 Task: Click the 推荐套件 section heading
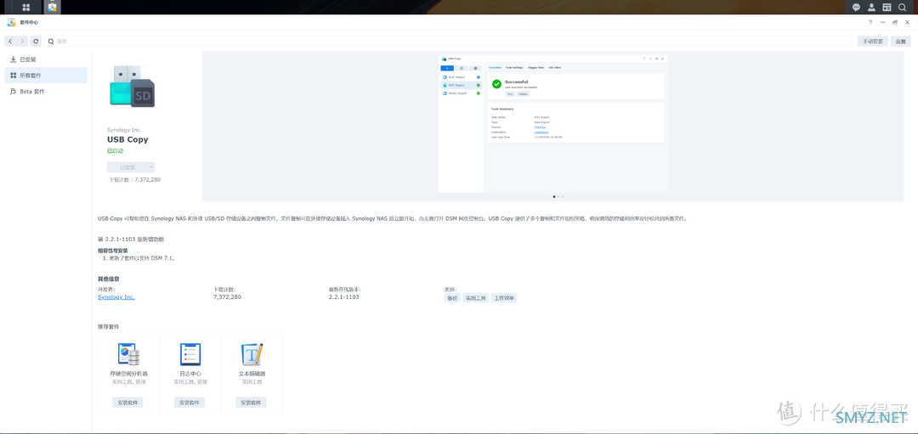pos(108,327)
